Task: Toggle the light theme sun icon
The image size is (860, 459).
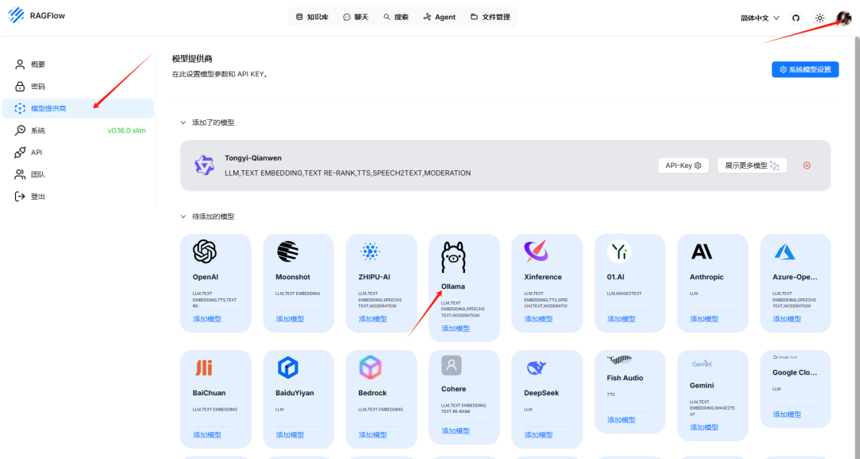Action: (x=819, y=18)
